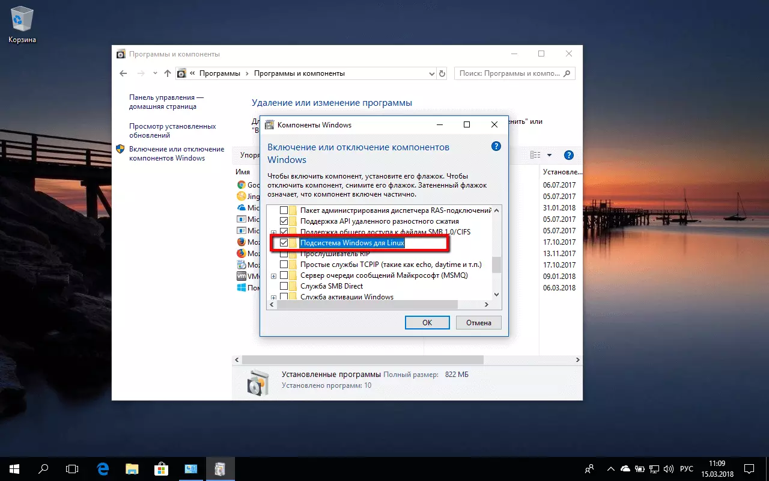The height and width of the screenshot is (481, 769).
Task: Open the volume control in system tray
Action: [x=669, y=468]
